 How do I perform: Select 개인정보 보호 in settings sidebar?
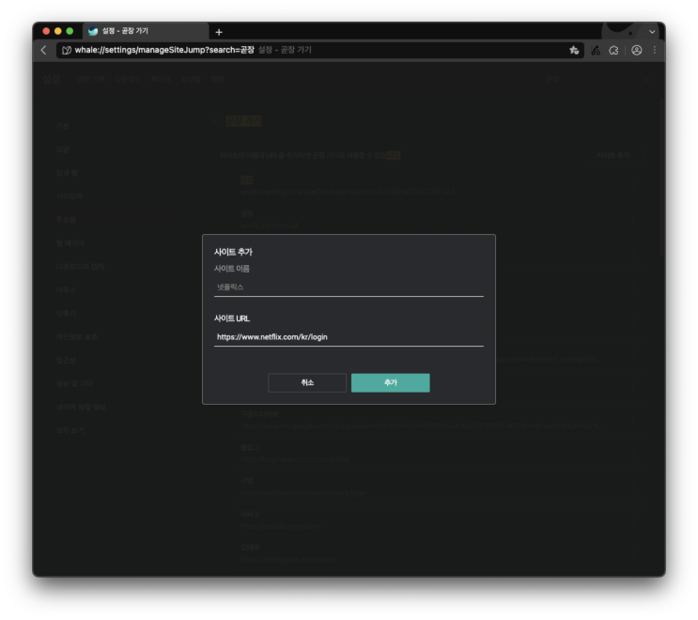tap(76, 336)
